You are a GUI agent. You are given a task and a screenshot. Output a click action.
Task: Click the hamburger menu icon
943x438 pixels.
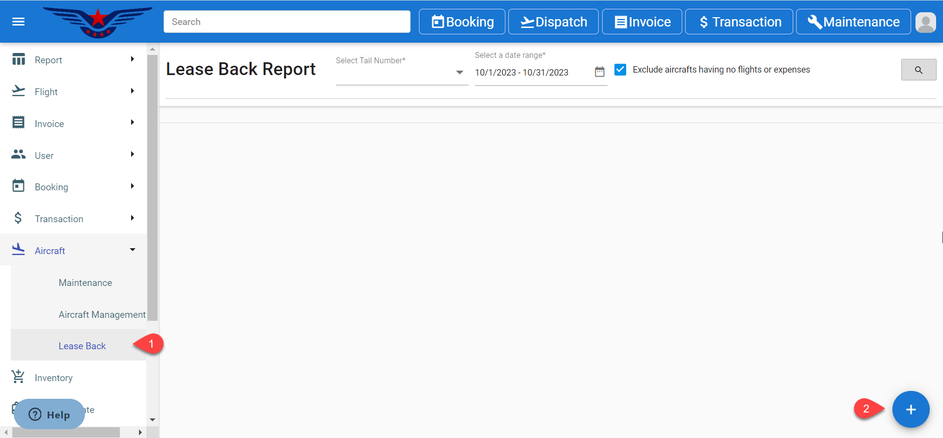click(18, 22)
